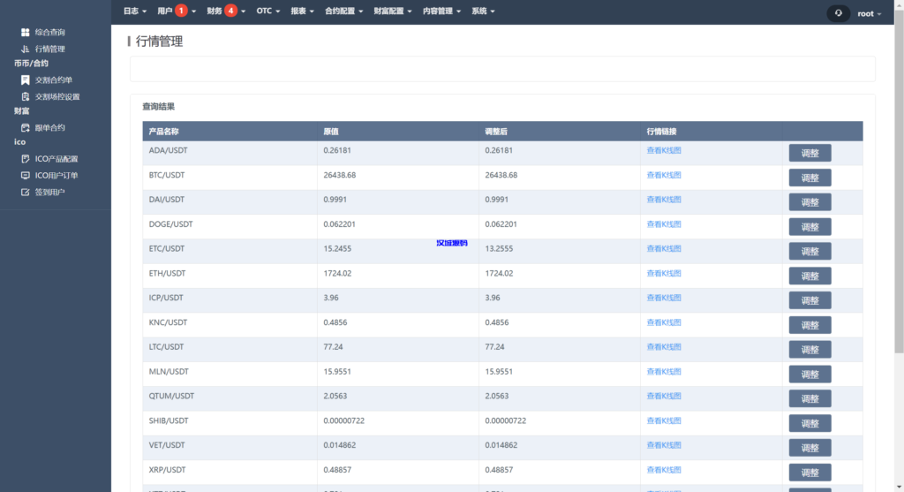Image resolution: width=904 pixels, height=492 pixels.
Task: Click the 行情管理 sort icon in sidebar
Action: coord(26,49)
